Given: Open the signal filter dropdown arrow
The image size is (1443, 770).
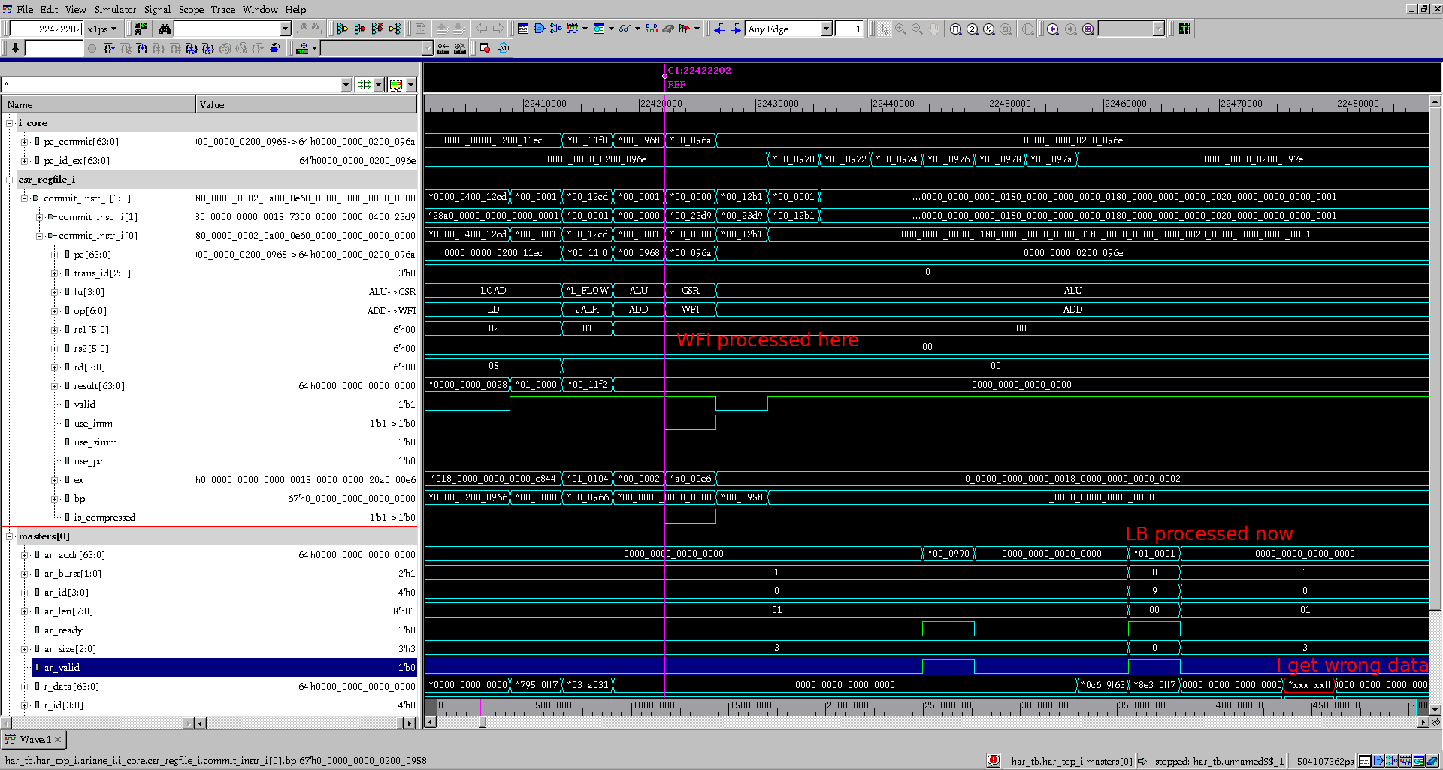Looking at the screenshot, I should pos(346,85).
